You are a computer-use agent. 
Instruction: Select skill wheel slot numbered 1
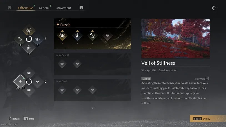[x=20, y=39]
